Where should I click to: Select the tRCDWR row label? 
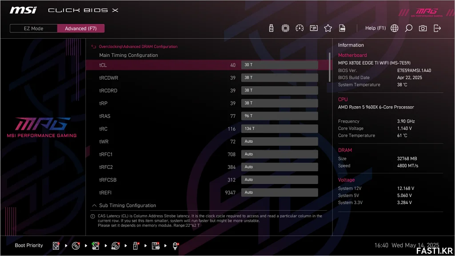[x=108, y=78]
